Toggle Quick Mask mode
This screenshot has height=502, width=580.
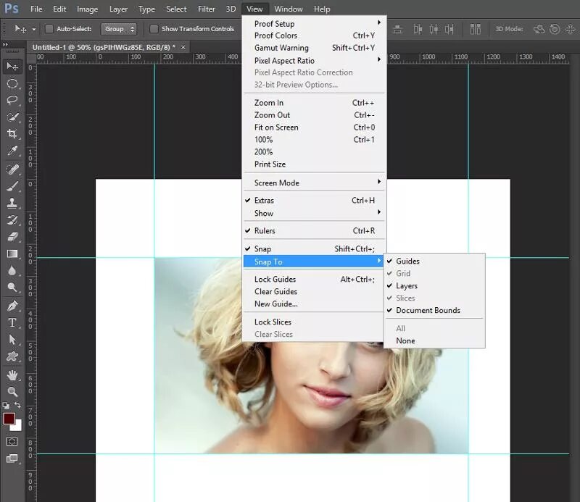[x=12, y=441]
